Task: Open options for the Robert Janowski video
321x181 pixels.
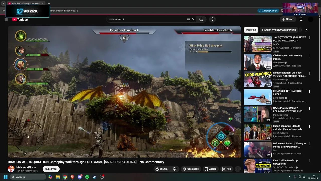Action: point(309,127)
